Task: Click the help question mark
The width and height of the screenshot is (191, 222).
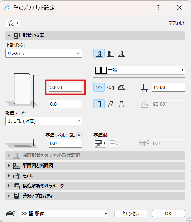Action: point(158,7)
